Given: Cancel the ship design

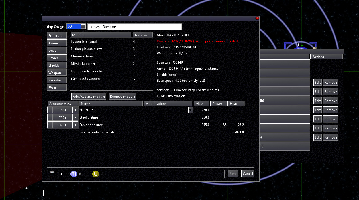Looking at the screenshot, I should click(248, 174).
